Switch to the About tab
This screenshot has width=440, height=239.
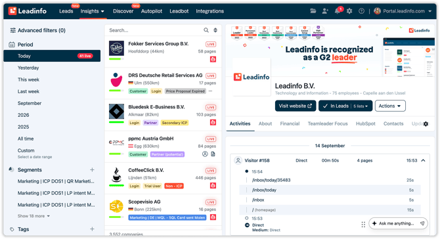point(265,123)
